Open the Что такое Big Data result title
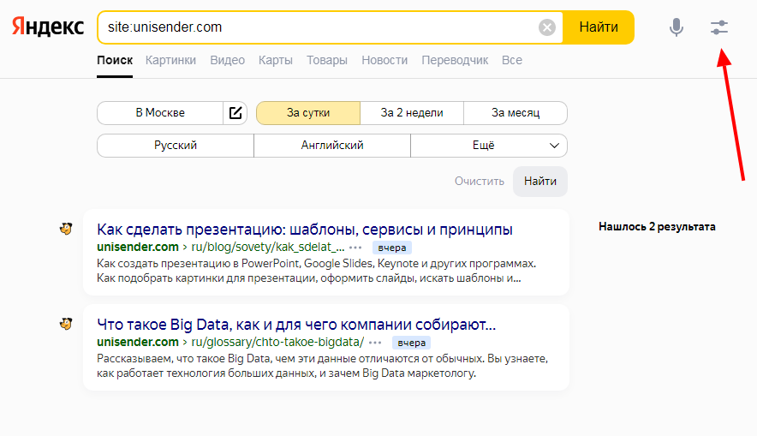This screenshot has height=436, width=757. pyautogui.click(x=296, y=325)
